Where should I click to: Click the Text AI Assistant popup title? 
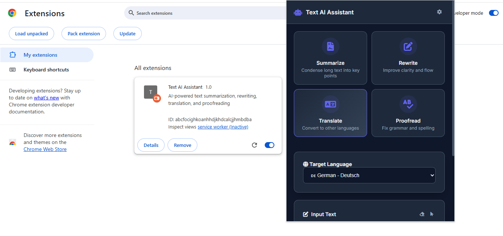(x=330, y=12)
